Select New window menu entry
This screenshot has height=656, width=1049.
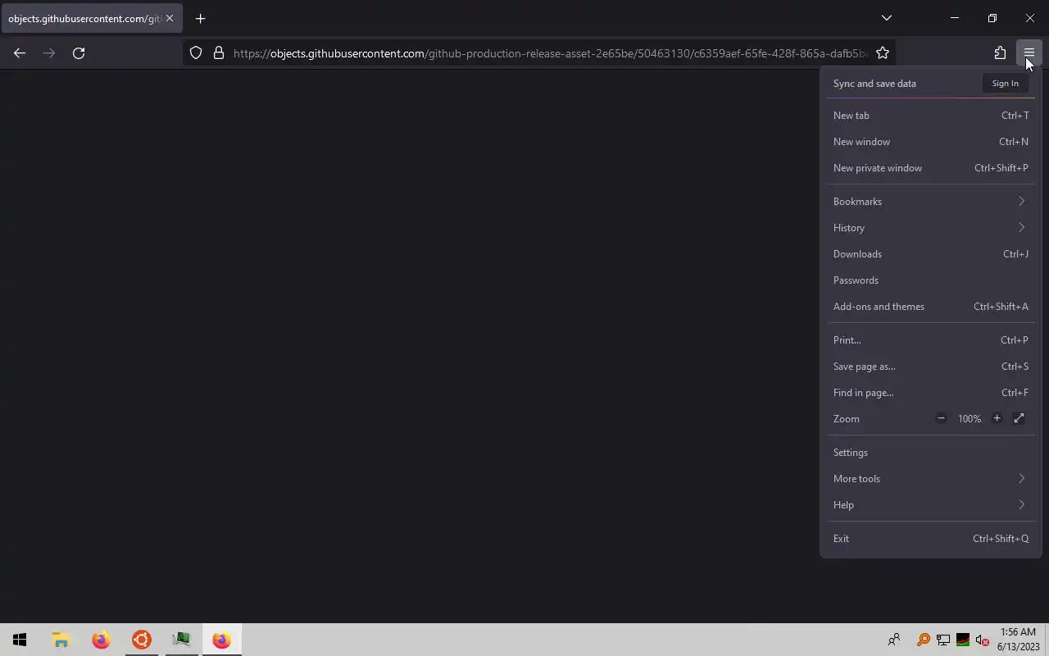pyautogui.click(x=931, y=142)
